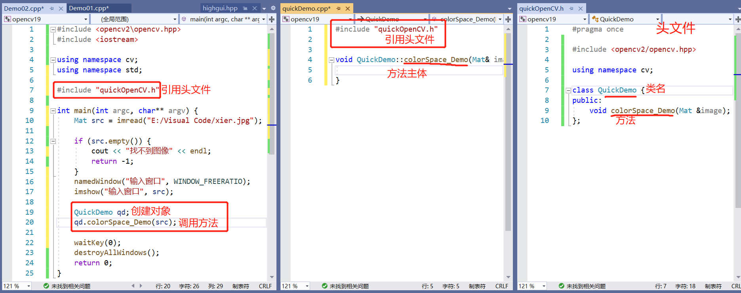Viewport: 741px width, 293px height.
Task: Pin the quickOpenCV.h tab
Action: (x=571, y=8)
